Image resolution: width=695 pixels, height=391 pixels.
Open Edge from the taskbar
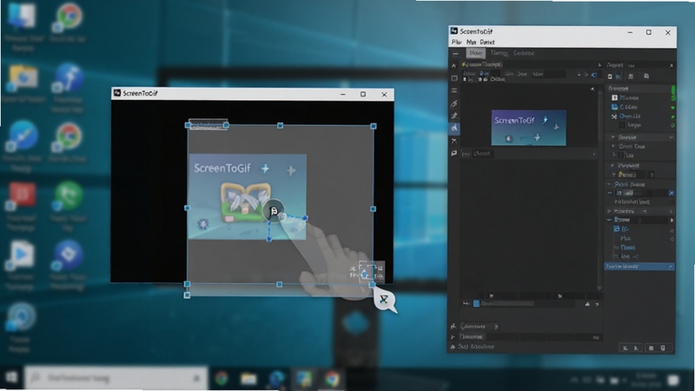pyautogui.click(x=276, y=379)
